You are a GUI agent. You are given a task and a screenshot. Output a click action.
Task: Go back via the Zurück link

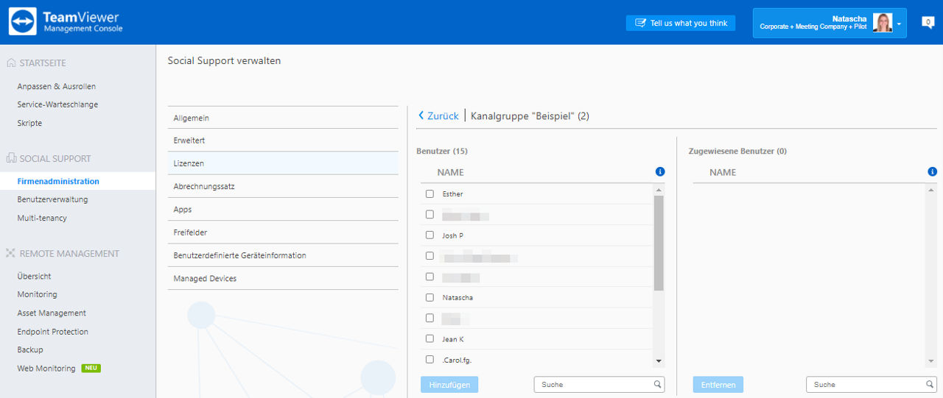(443, 116)
